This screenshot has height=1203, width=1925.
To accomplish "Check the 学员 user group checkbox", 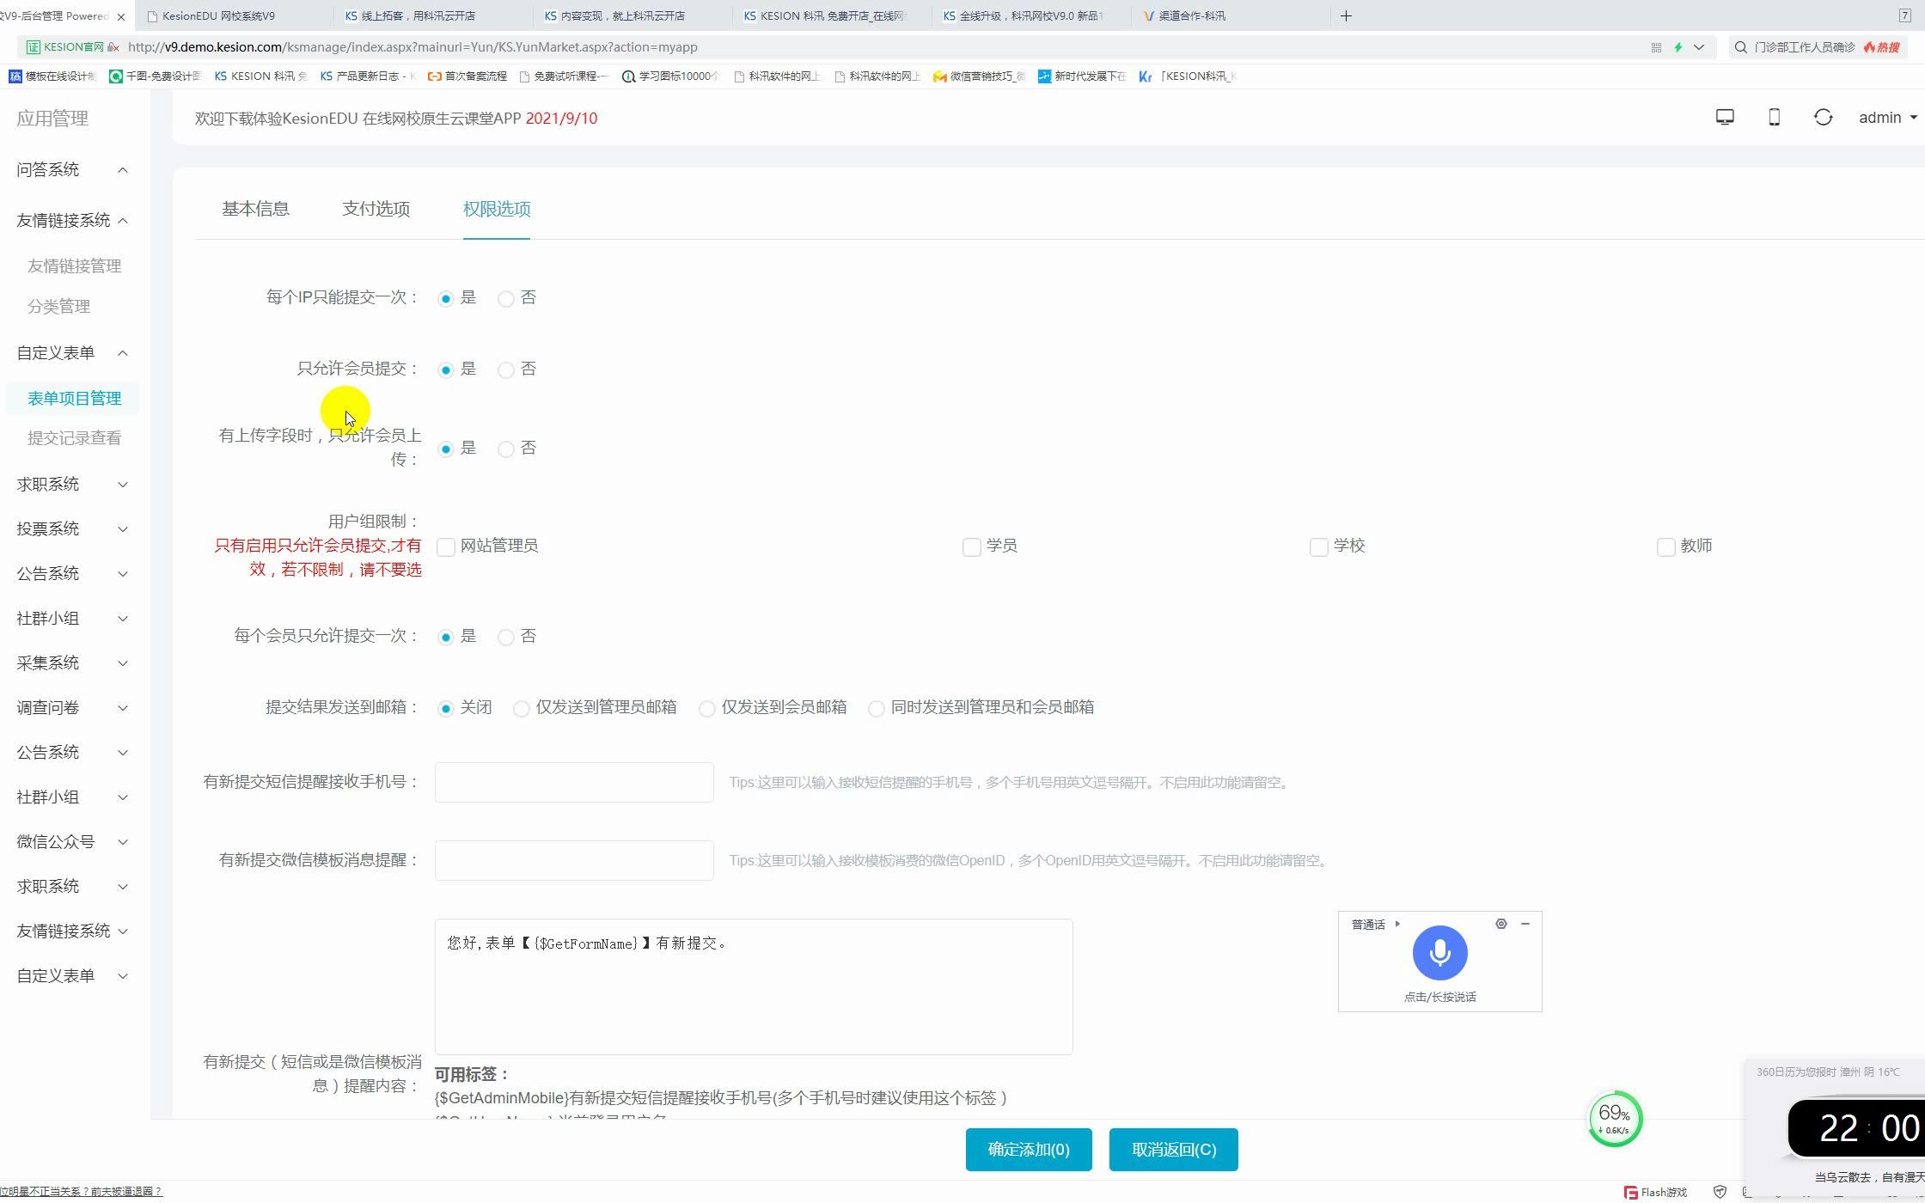I will (x=971, y=547).
